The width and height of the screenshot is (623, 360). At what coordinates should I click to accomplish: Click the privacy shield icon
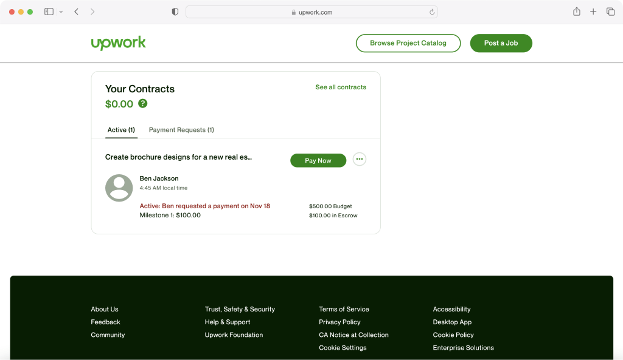tap(175, 11)
